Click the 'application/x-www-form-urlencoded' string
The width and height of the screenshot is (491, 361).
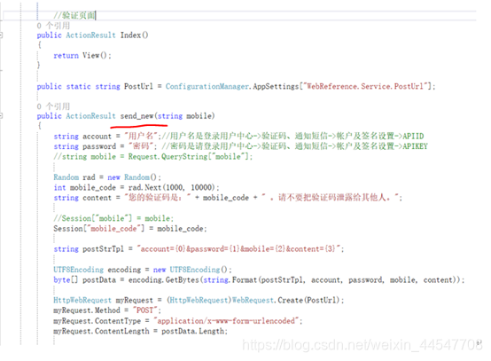coord(226,320)
